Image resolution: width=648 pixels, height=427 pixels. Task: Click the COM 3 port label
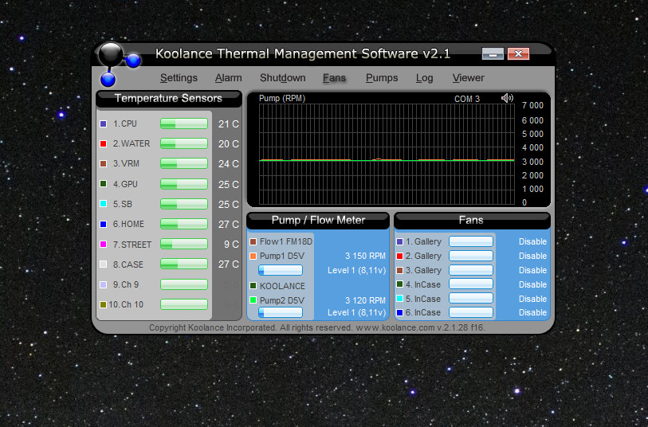tap(467, 99)
